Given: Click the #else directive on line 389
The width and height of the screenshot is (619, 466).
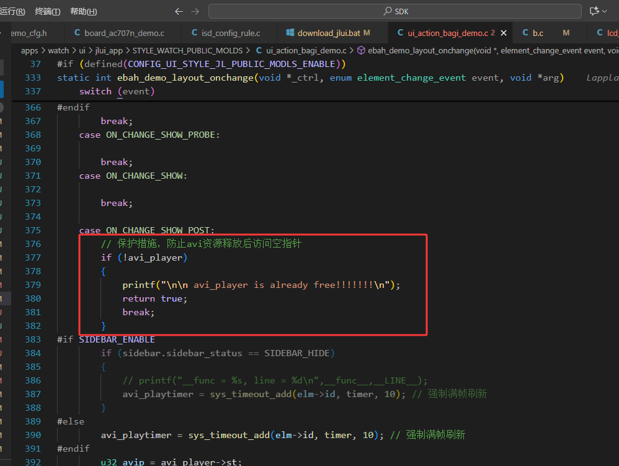Looking at the screenshot, I should click(x=70, y=421).
